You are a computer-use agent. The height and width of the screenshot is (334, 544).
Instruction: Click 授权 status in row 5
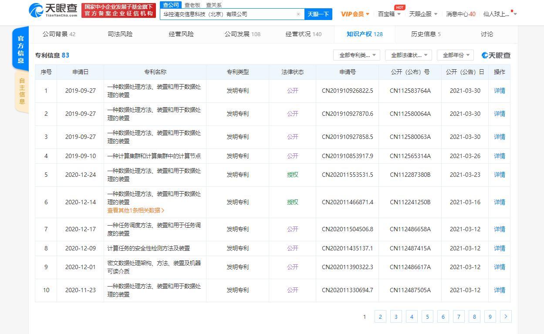pos(293,175)
